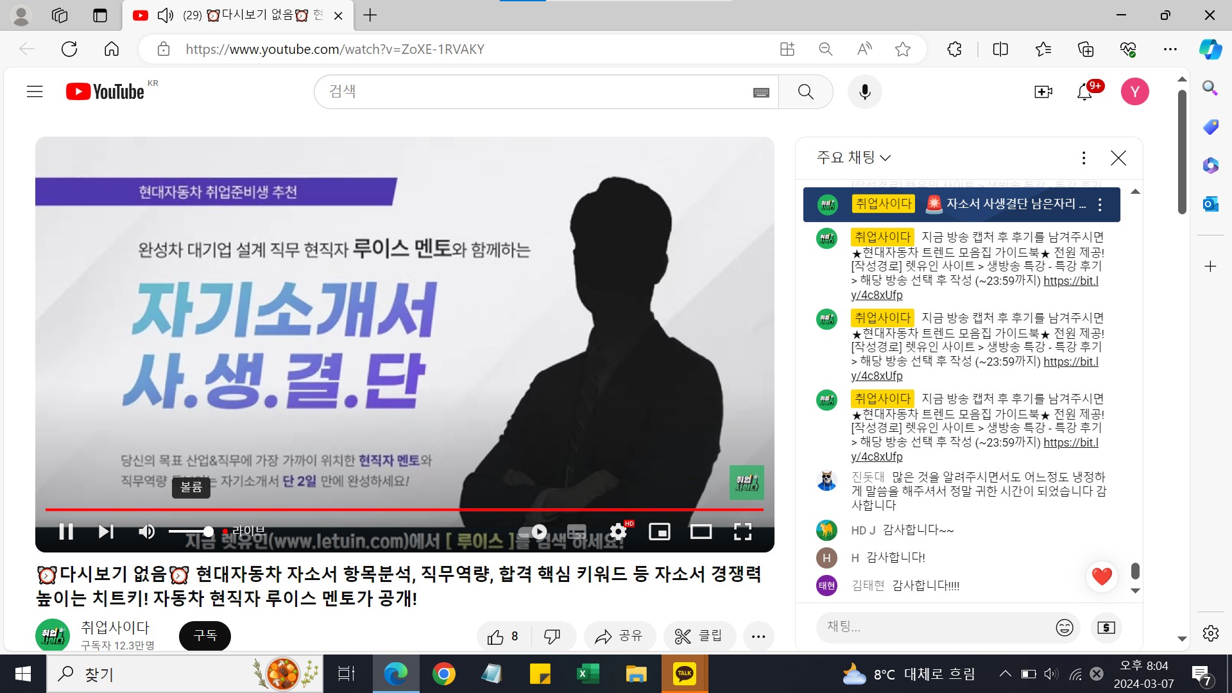Open read aloud option
The width and height of the screenshot is (1232, 693).
pyautogui.click(x=864, y=49)
